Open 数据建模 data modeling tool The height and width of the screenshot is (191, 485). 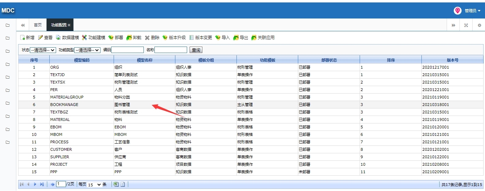(67, 38)
